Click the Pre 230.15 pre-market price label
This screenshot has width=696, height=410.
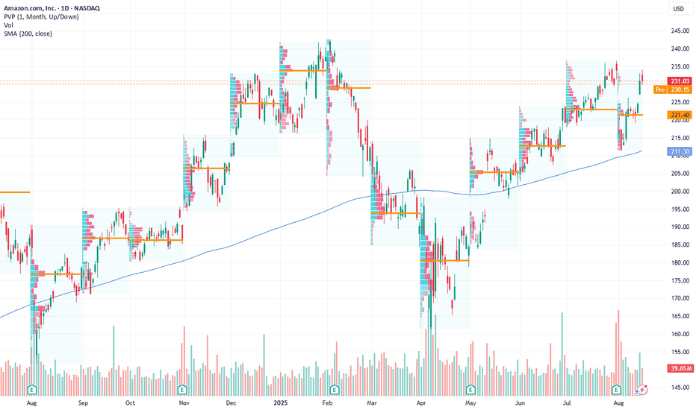[x=672, y=89]
